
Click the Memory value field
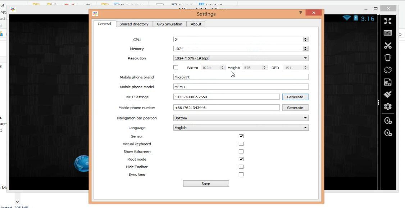click(238, 49)
